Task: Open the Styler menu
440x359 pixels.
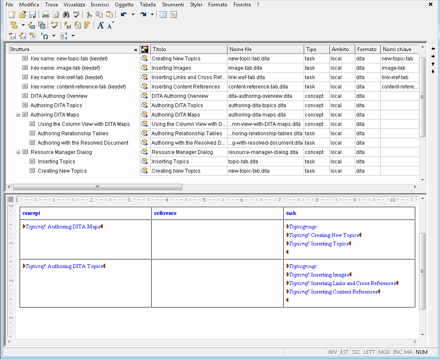Action: [x=196, y=5]
